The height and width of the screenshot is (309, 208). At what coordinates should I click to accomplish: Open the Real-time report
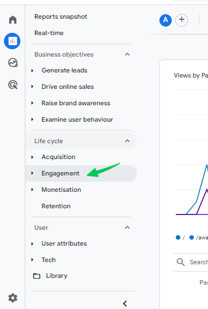49,33
